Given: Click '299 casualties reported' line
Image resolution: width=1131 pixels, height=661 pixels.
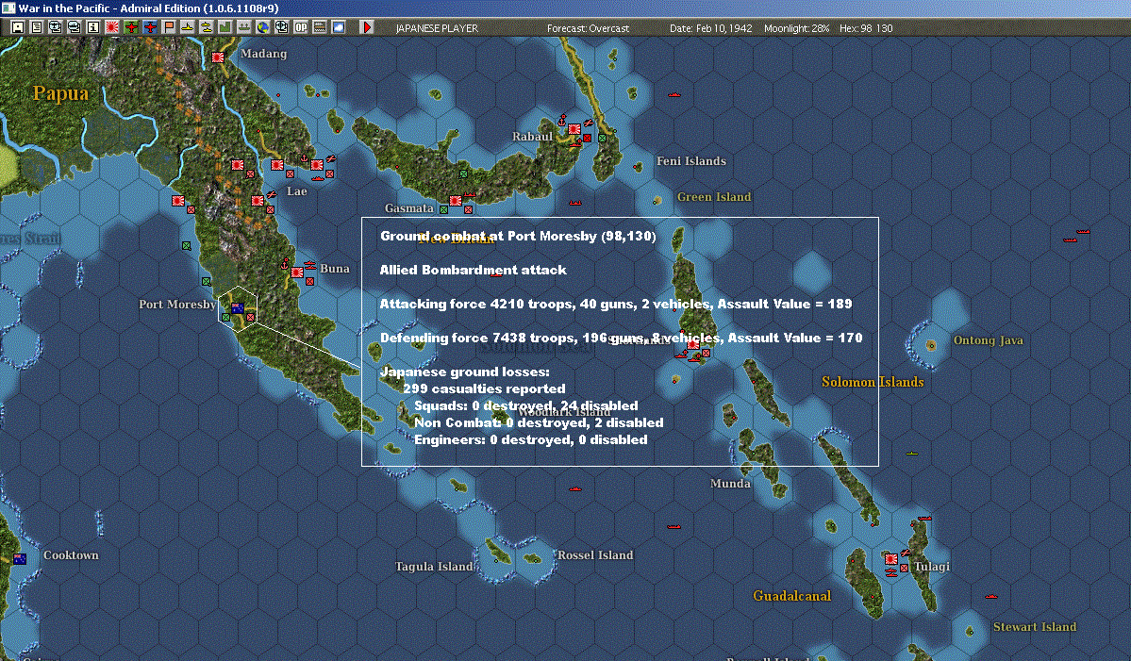Looking at the screenshot, I should pyautogui.click(x=484, y=388).
